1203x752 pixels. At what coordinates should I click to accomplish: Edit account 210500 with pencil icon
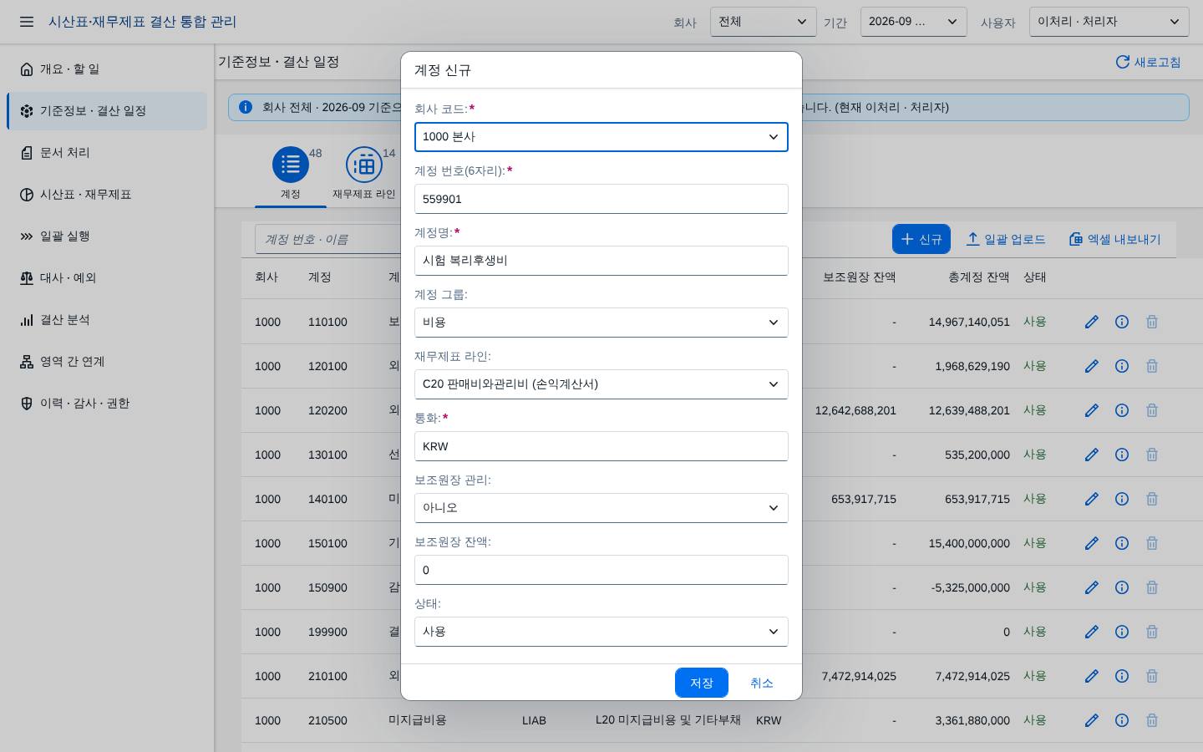point(1091,720)
